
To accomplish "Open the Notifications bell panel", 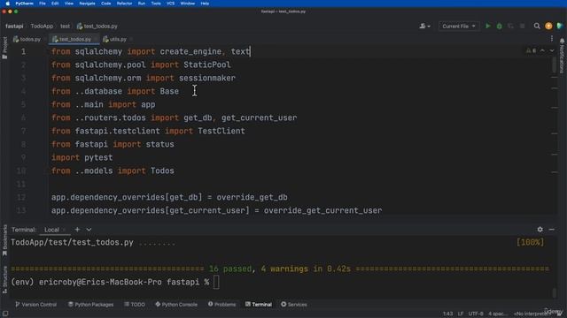I will (x=562, y=56).
